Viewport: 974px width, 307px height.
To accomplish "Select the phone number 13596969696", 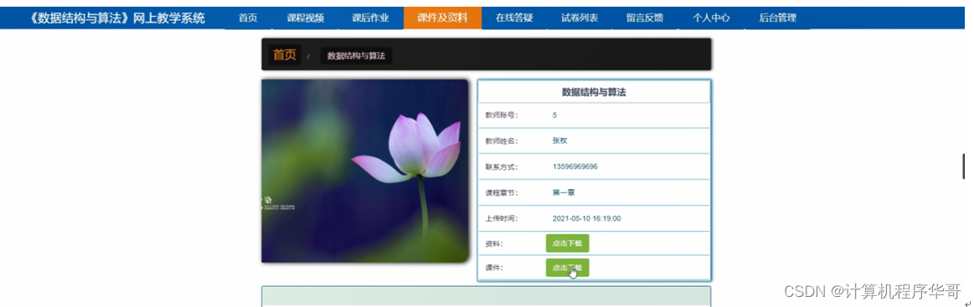I will (575, 166).
